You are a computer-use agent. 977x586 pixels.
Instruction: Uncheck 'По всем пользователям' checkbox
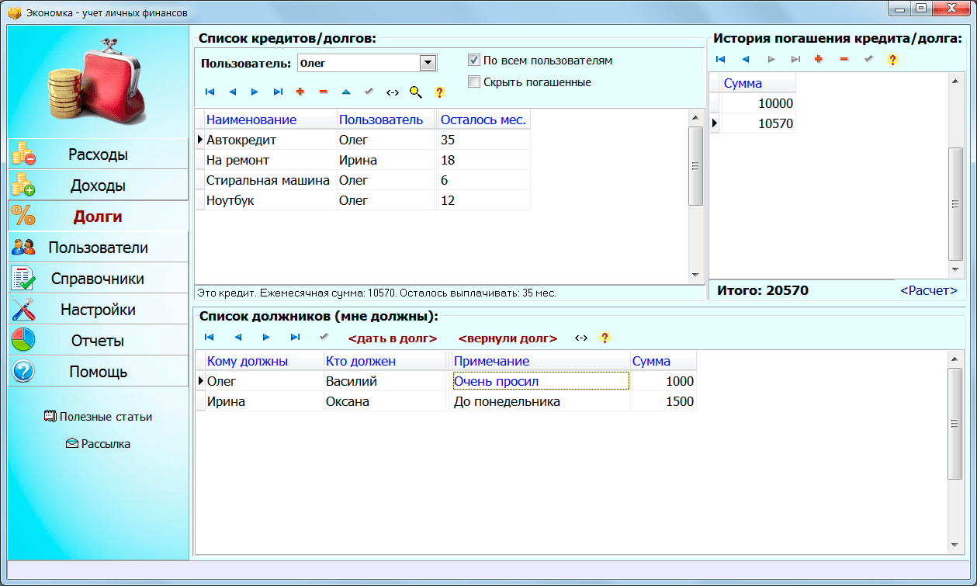pyautogui.click(x=474, y=60)
